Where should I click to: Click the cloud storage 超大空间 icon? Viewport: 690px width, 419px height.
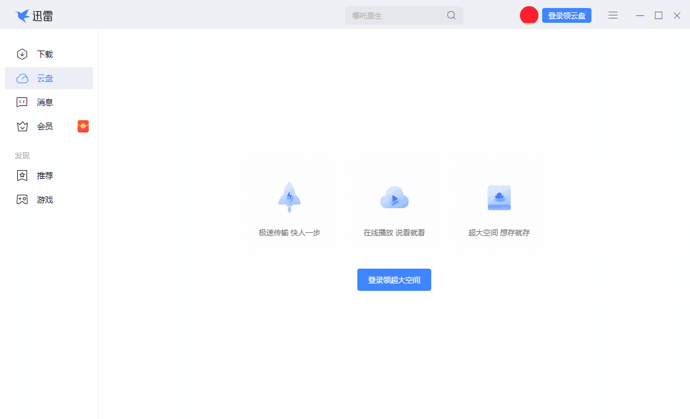[x=499, y=197]
